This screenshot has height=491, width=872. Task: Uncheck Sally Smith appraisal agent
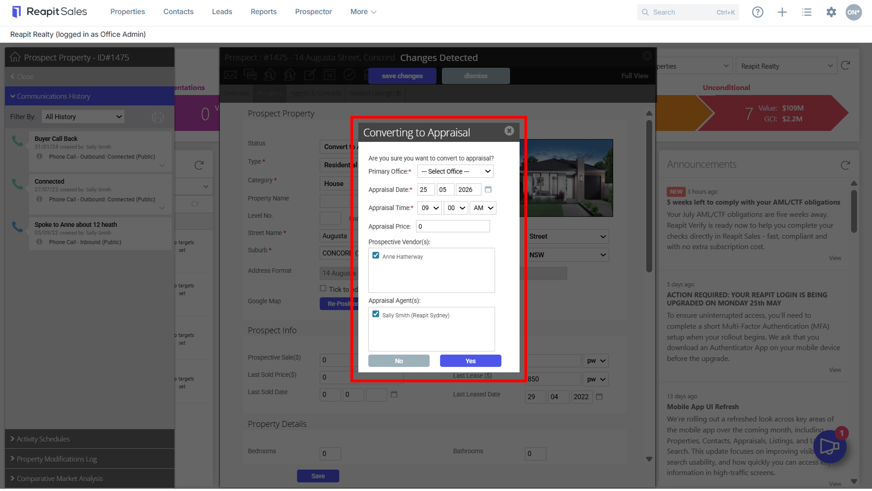coord(375,314)
